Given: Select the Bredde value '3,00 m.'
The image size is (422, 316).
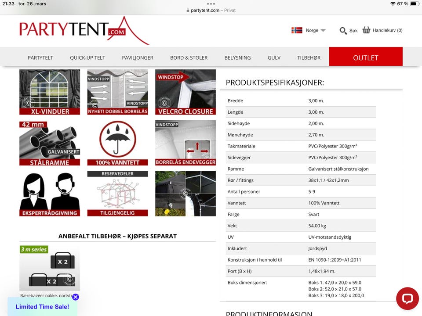Looking at the screenshot, I should click(x=316, y=101).
